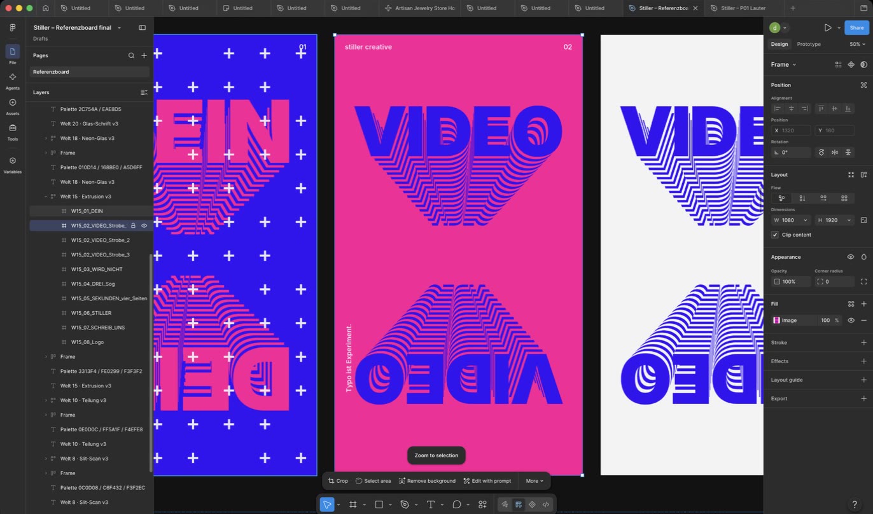This screenshot has width=873, height=514.
Task: Click the Select area button
Action: (373, 481)
